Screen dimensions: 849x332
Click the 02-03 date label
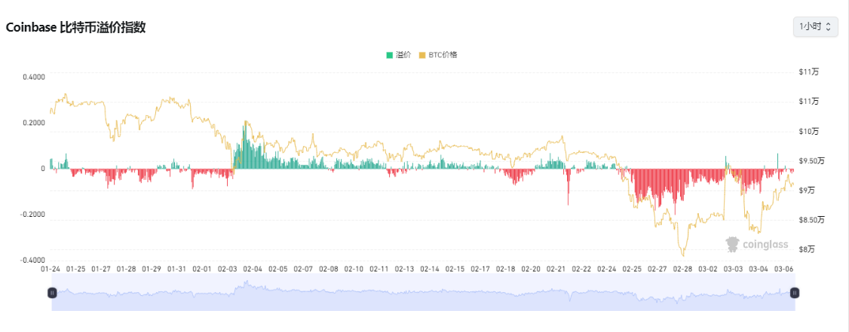pos(228,269)
